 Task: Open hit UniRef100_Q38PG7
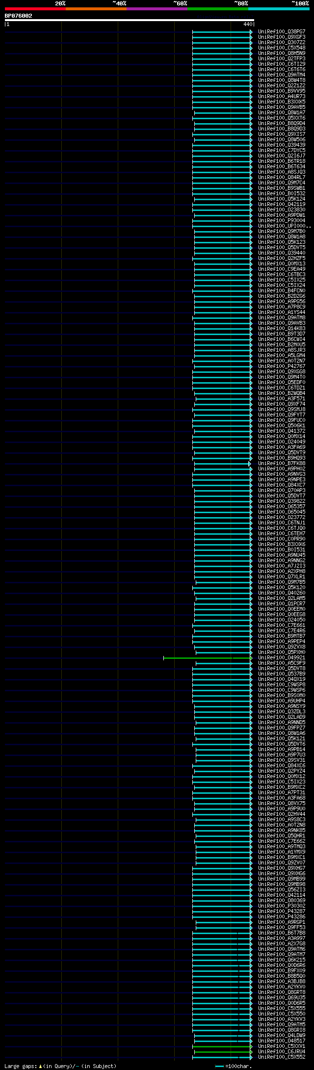point(282,31)
